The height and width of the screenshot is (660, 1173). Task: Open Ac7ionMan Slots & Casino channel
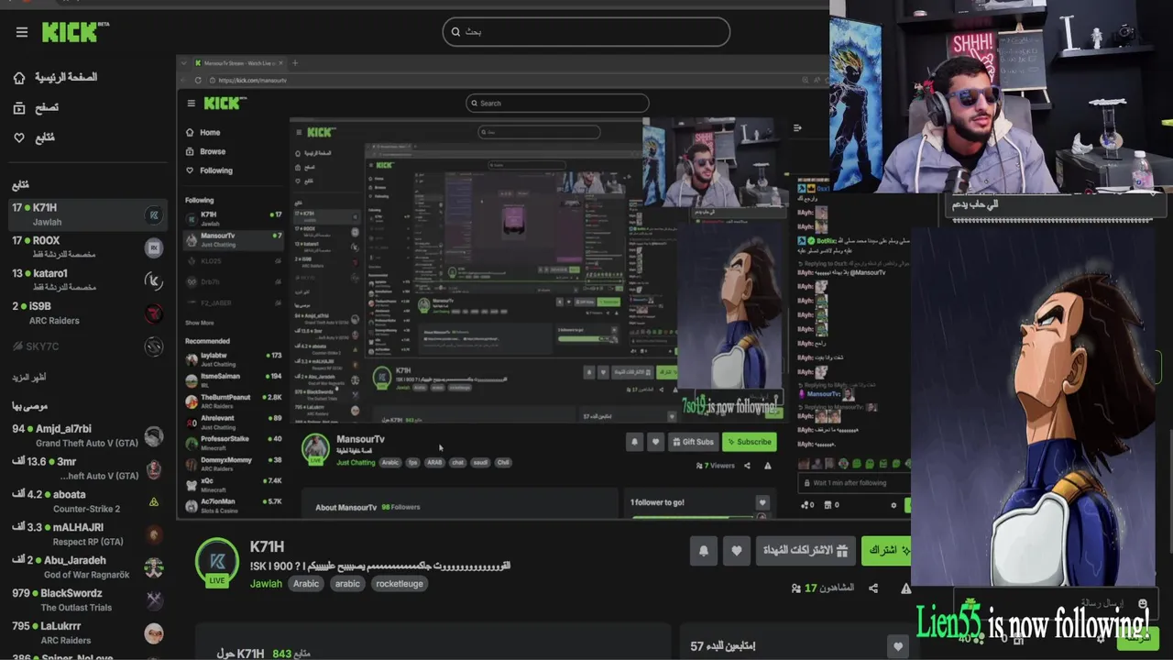[x=233, y=505]
